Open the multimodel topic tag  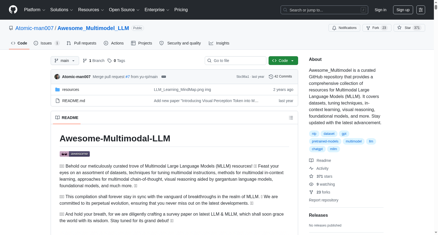[354, 141]
